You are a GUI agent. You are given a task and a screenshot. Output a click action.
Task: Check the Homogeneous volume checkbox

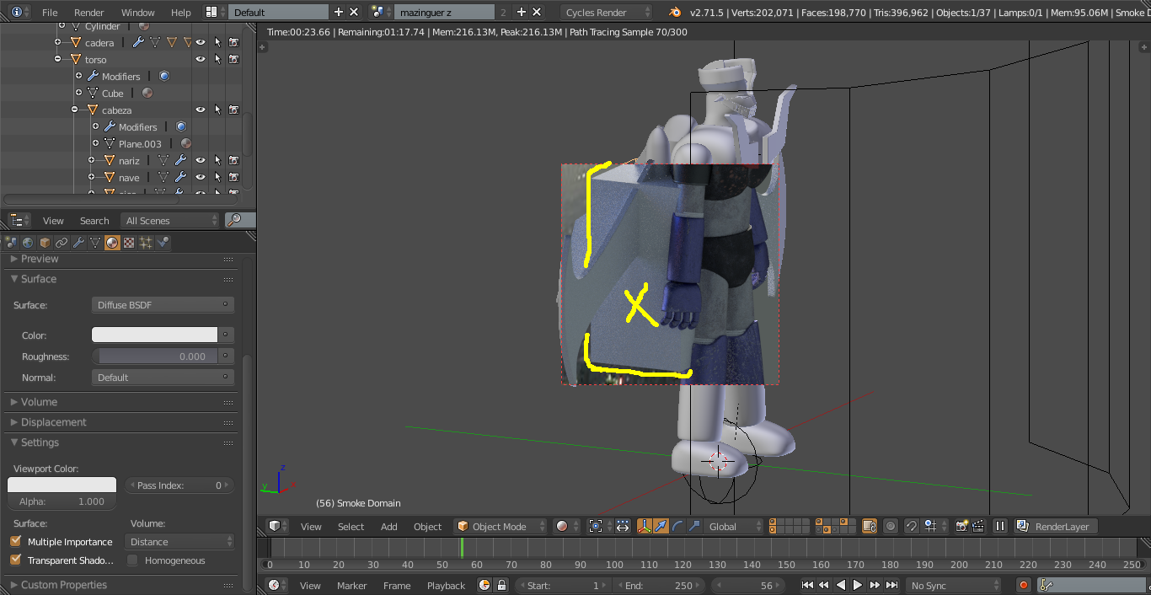tap(132, 560)
